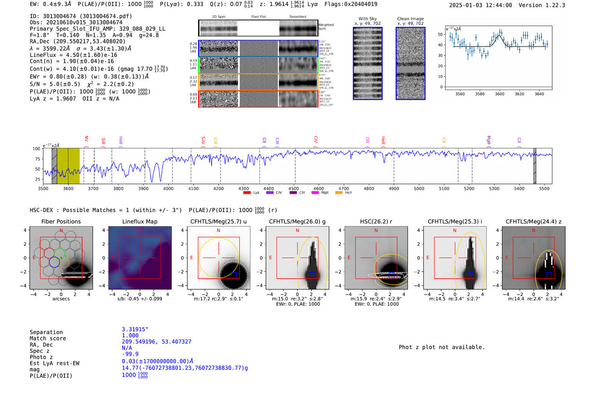Open the CFHTLS/Meg(26.0) g image

[297, 258]
